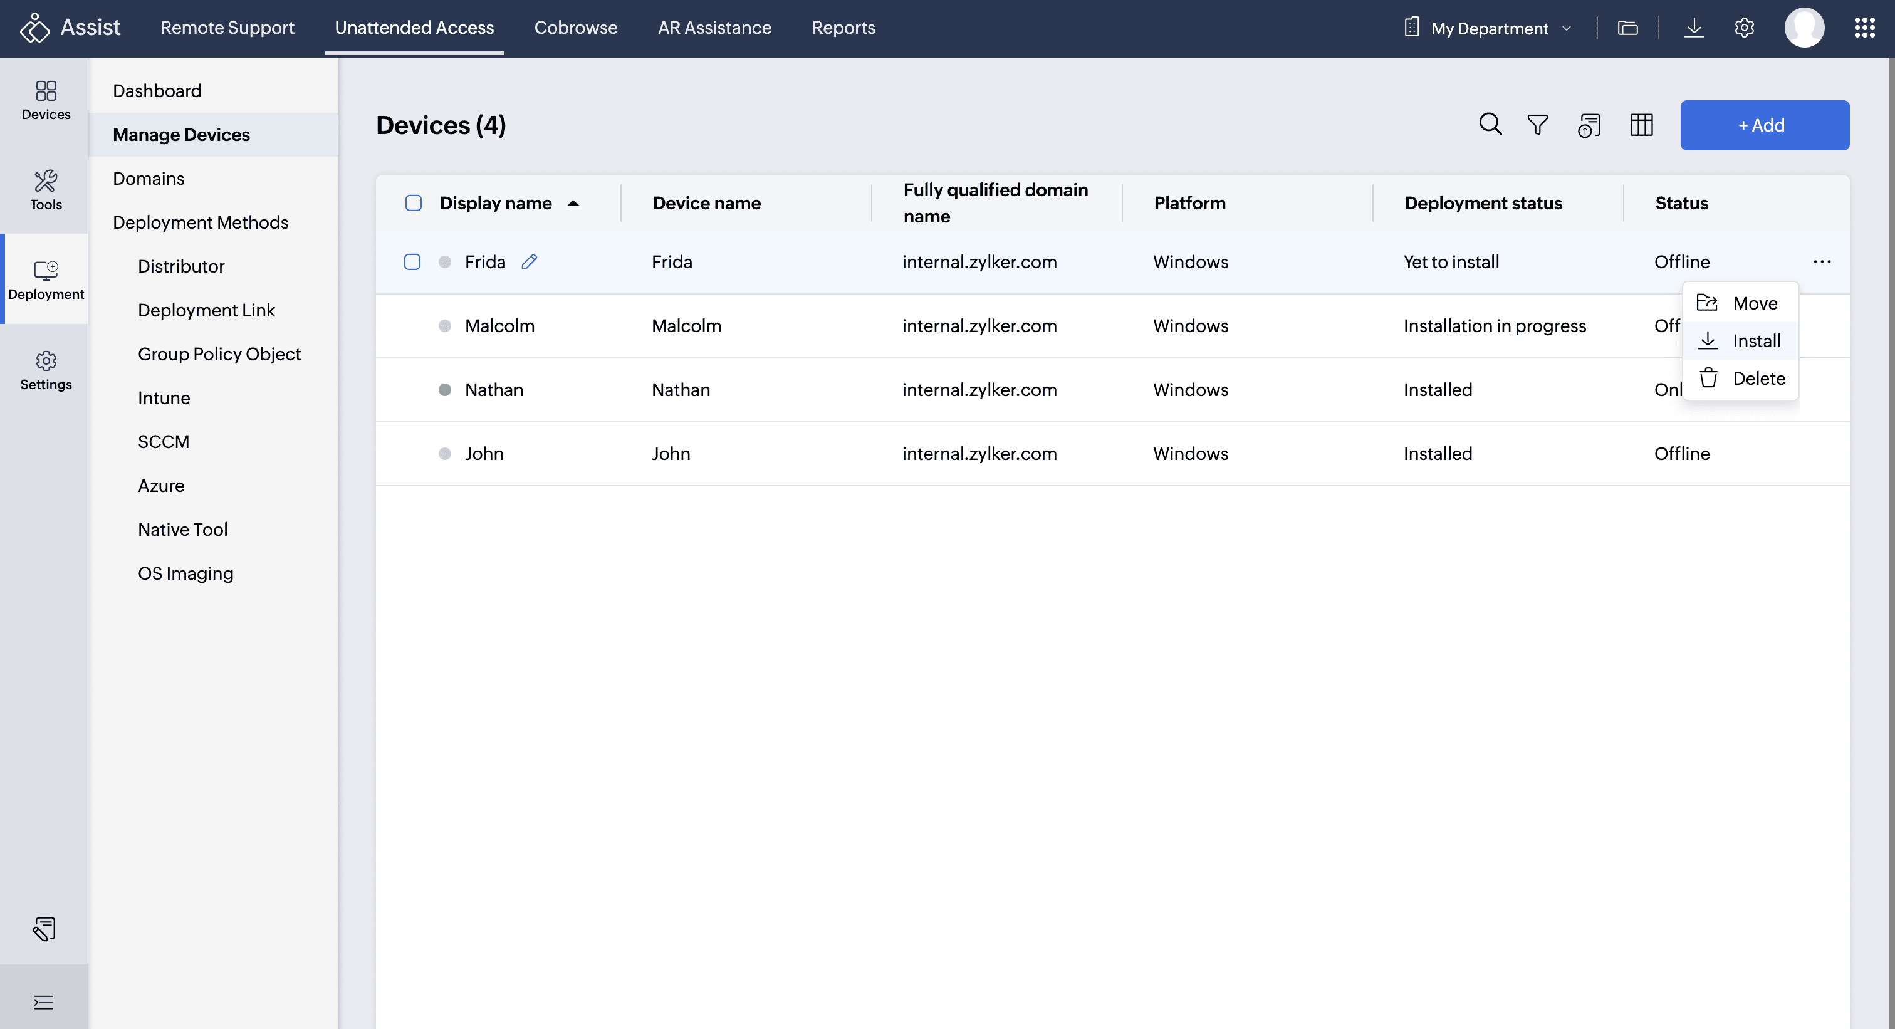The width and height of the screenshot is (1895, 1029).
Task: Click the pencil icon next to Frida
Action: tap(529, 262)
